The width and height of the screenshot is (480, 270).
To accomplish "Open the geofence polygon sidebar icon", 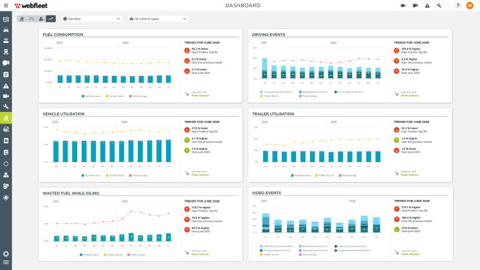I will (6, 164).
